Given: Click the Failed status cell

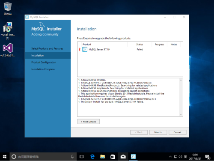Looking at the screenshot, I should click(140, 49).
